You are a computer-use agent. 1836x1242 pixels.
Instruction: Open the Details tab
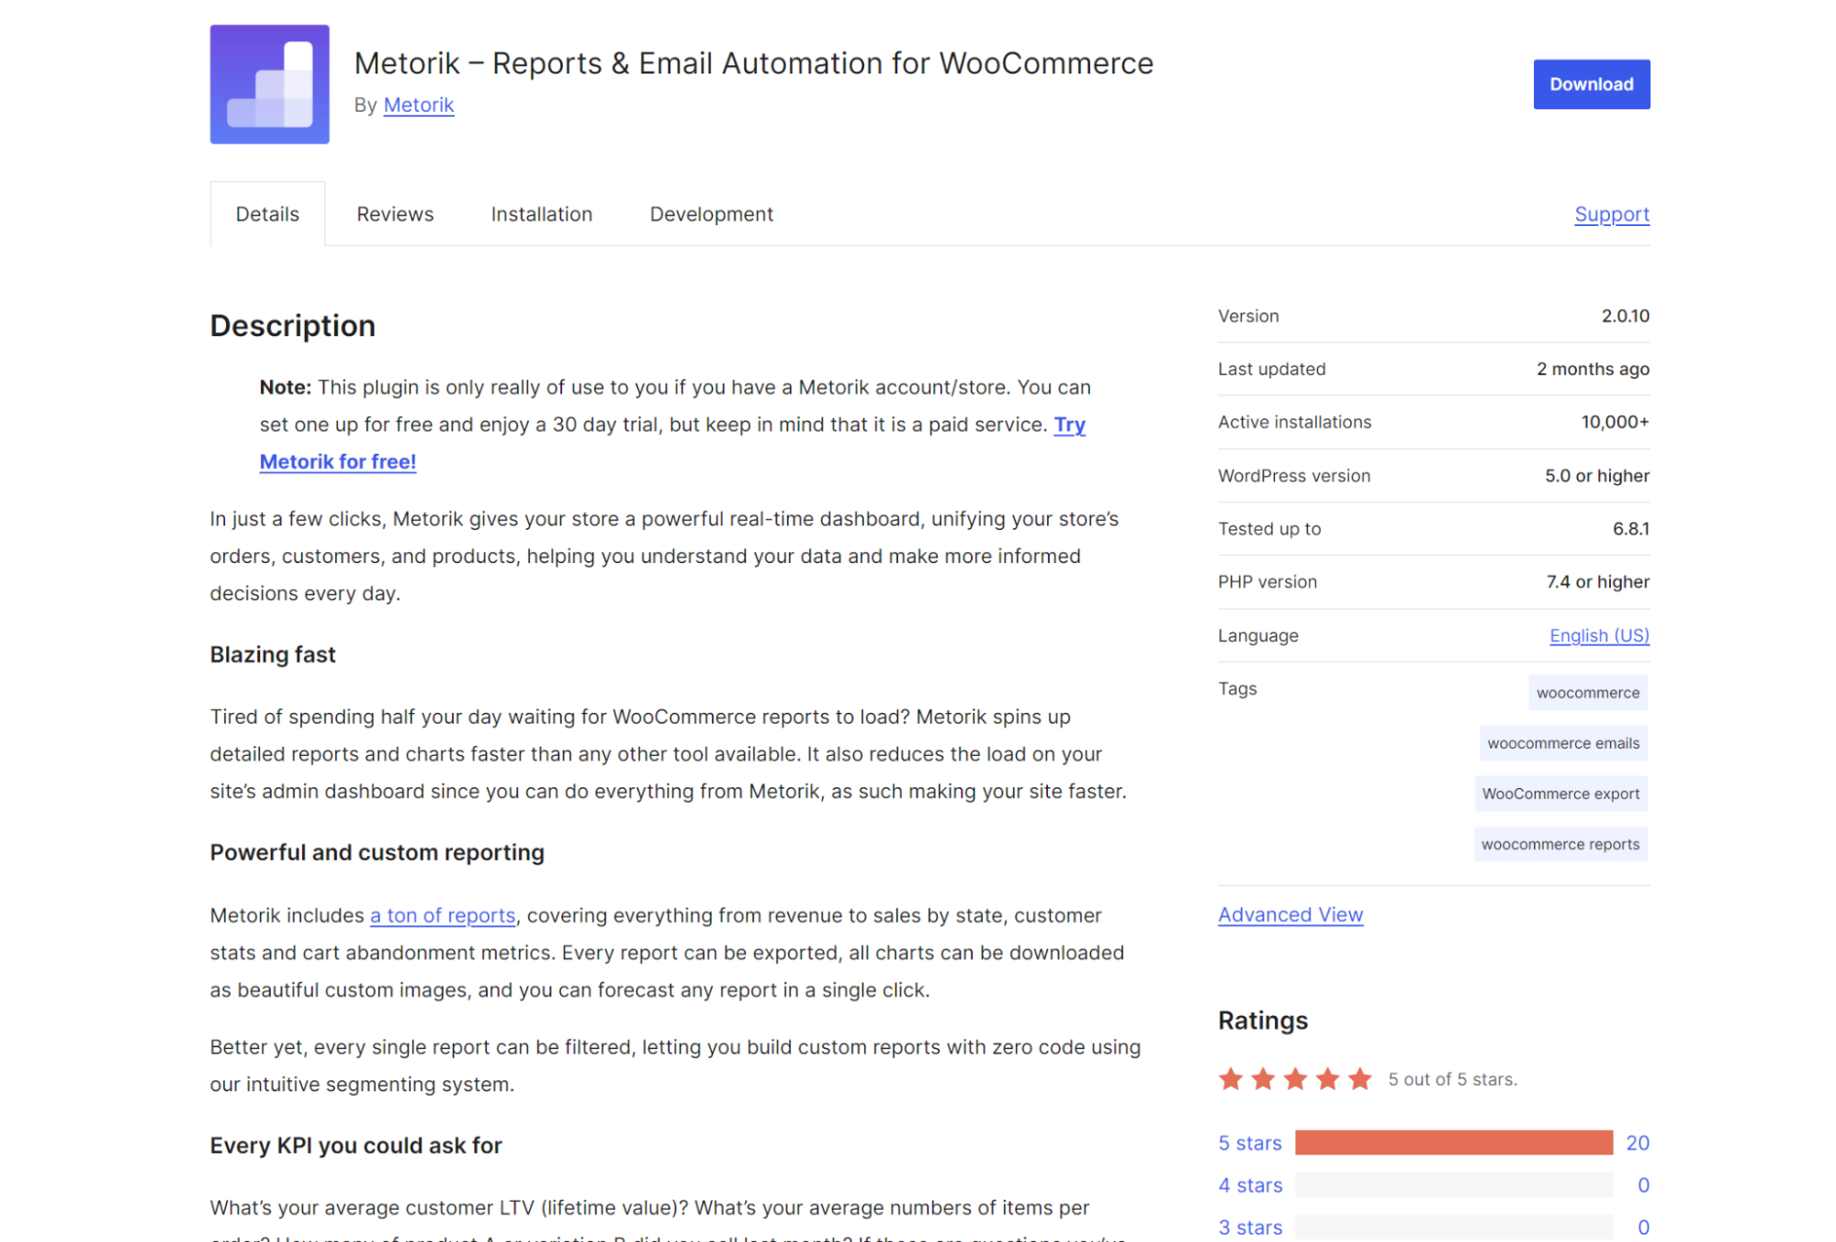click(x=267, y=214)
